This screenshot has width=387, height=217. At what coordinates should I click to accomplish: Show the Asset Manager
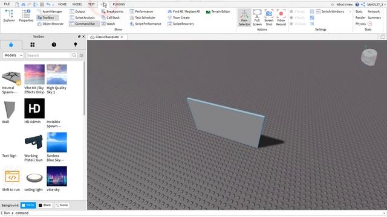coord(50,11)
